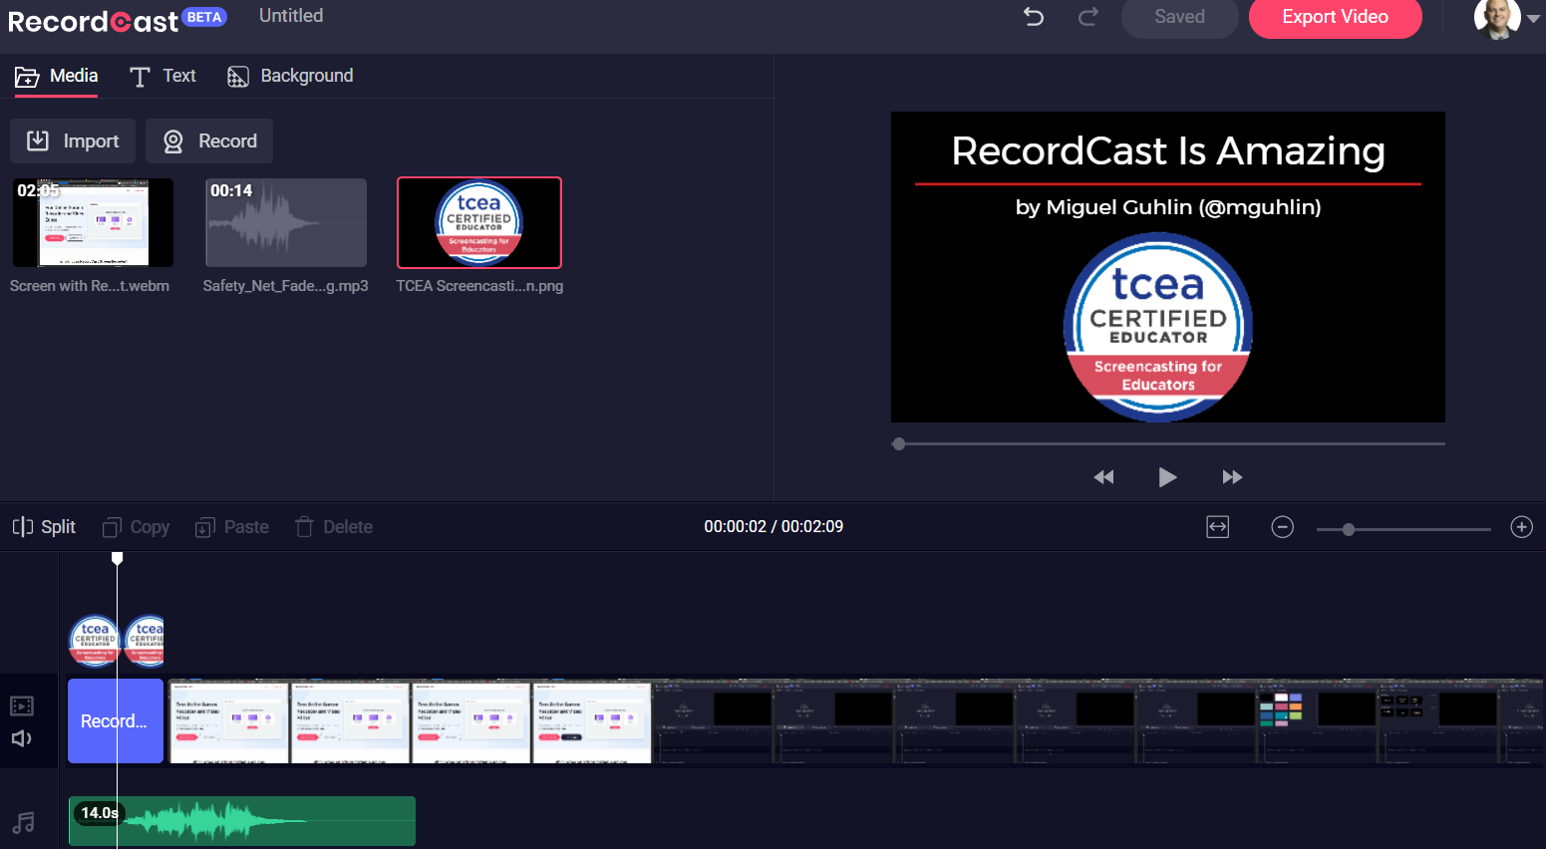Click the by Miguel Guhlin subtitle text
Screen dimensions: 1546x849
pyautogui.click(x=1168, y=207)
